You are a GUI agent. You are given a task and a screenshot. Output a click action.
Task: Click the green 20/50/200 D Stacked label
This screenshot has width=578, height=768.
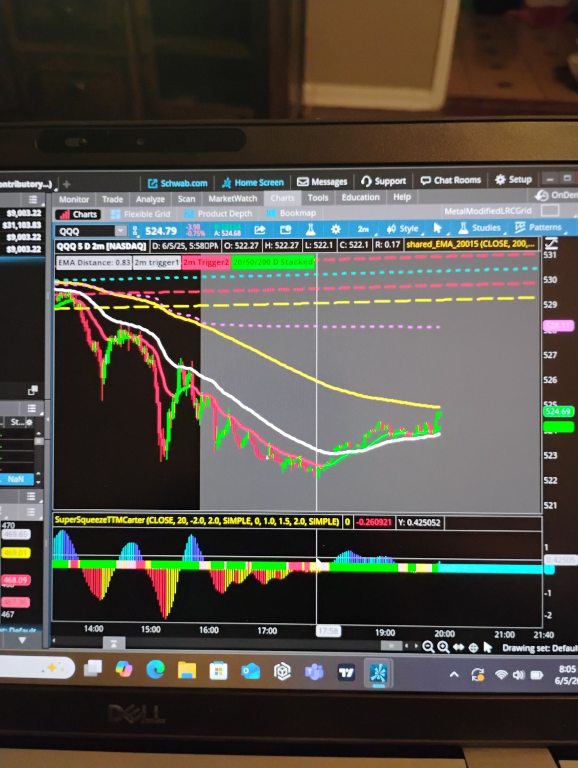pyautogui.click(x=273, y=262)
